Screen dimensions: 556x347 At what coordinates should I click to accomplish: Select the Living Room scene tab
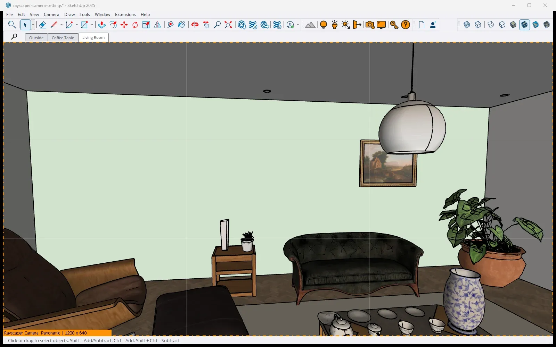click(x=93, y=37)
